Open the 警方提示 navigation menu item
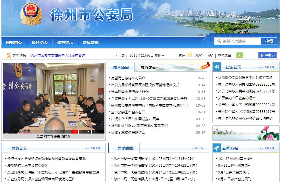This screenshot has width=281, height=182. pyautogui.click(x=65, y=43)
